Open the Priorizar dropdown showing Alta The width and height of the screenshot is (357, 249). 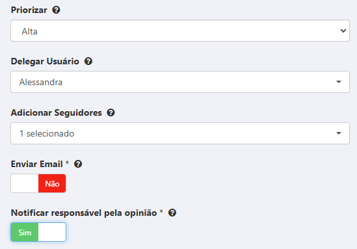click(x=180, y=31)
